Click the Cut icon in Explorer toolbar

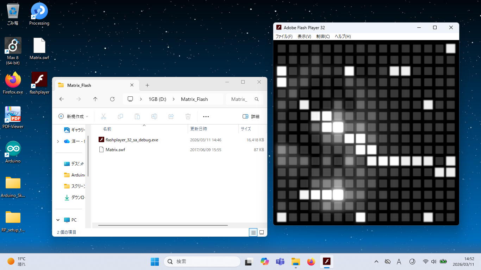pyautogui.click(x=103, y=116)
